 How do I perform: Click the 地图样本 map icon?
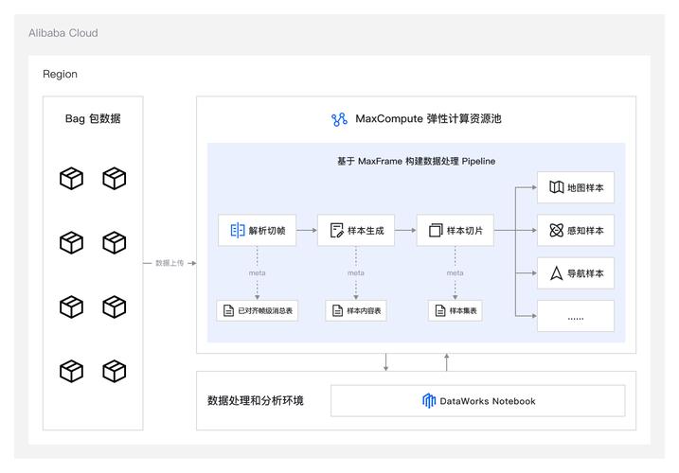(557, 187)
